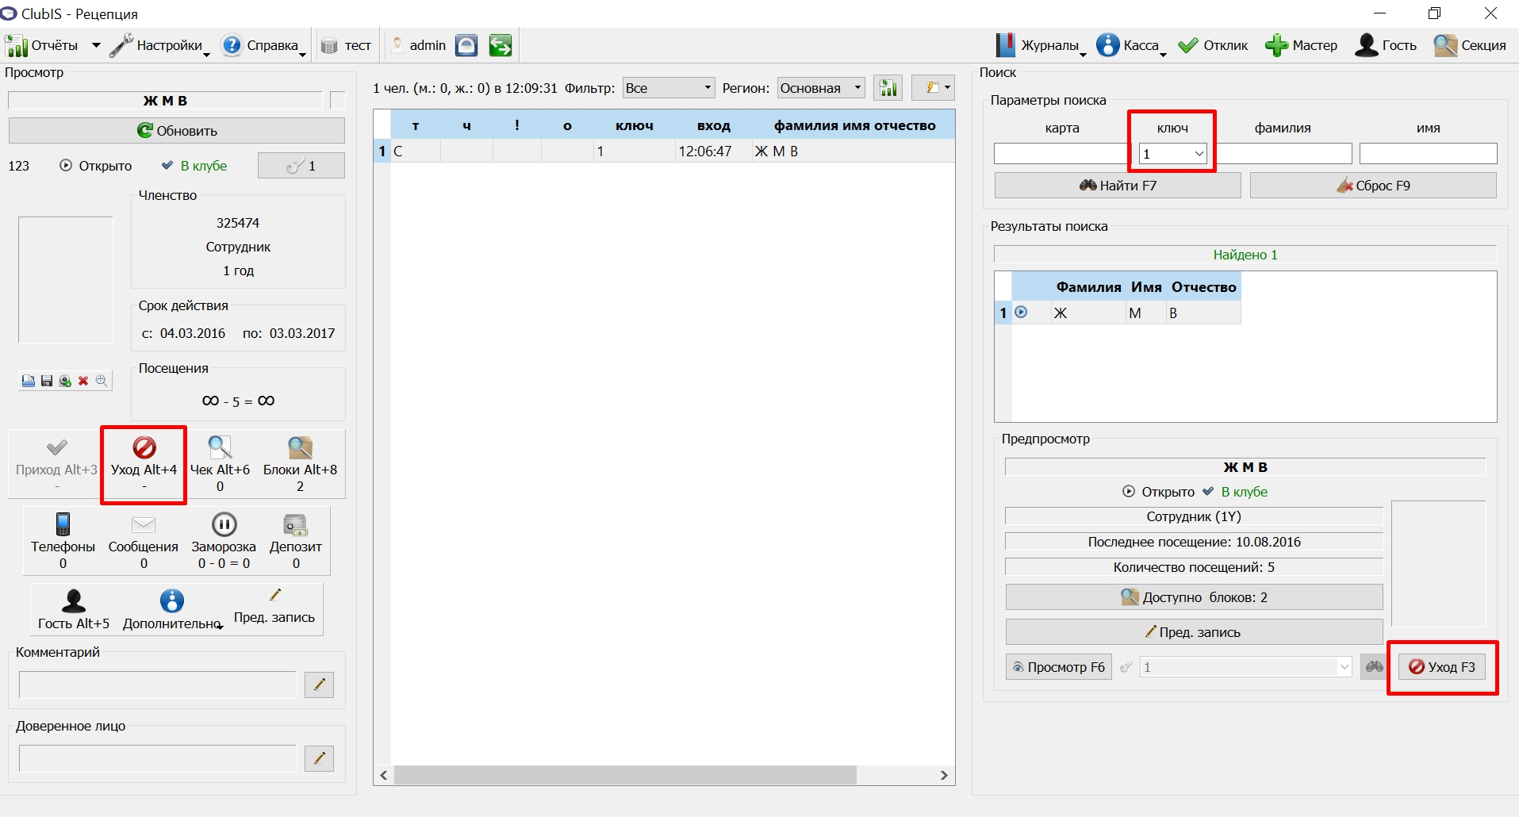Click the horizontal scrollbar of visitor list
1519x817 pixels.
(625, 775)
